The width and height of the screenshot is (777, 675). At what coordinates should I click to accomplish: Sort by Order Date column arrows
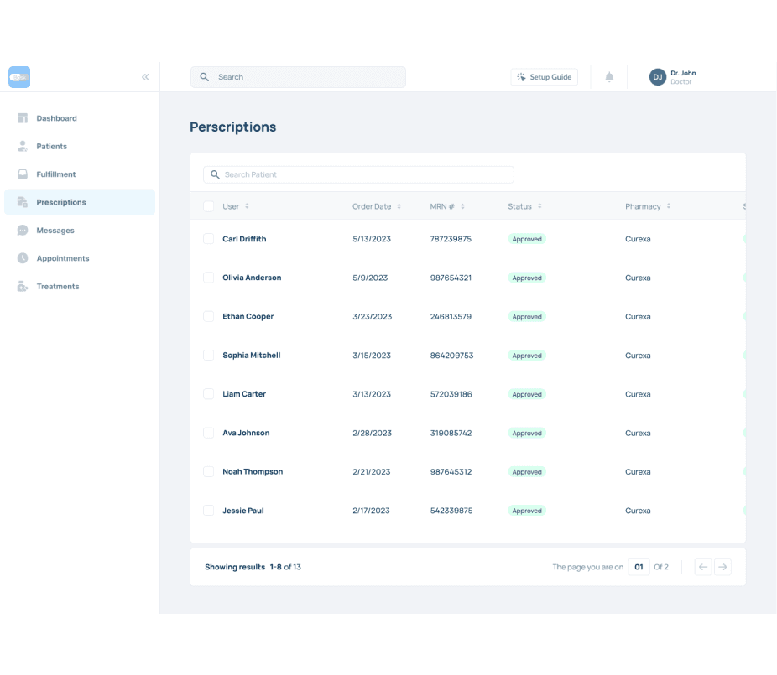point(399,206)
